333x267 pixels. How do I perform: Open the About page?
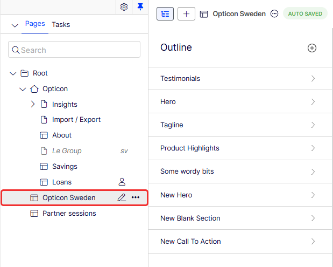[62, 135]
